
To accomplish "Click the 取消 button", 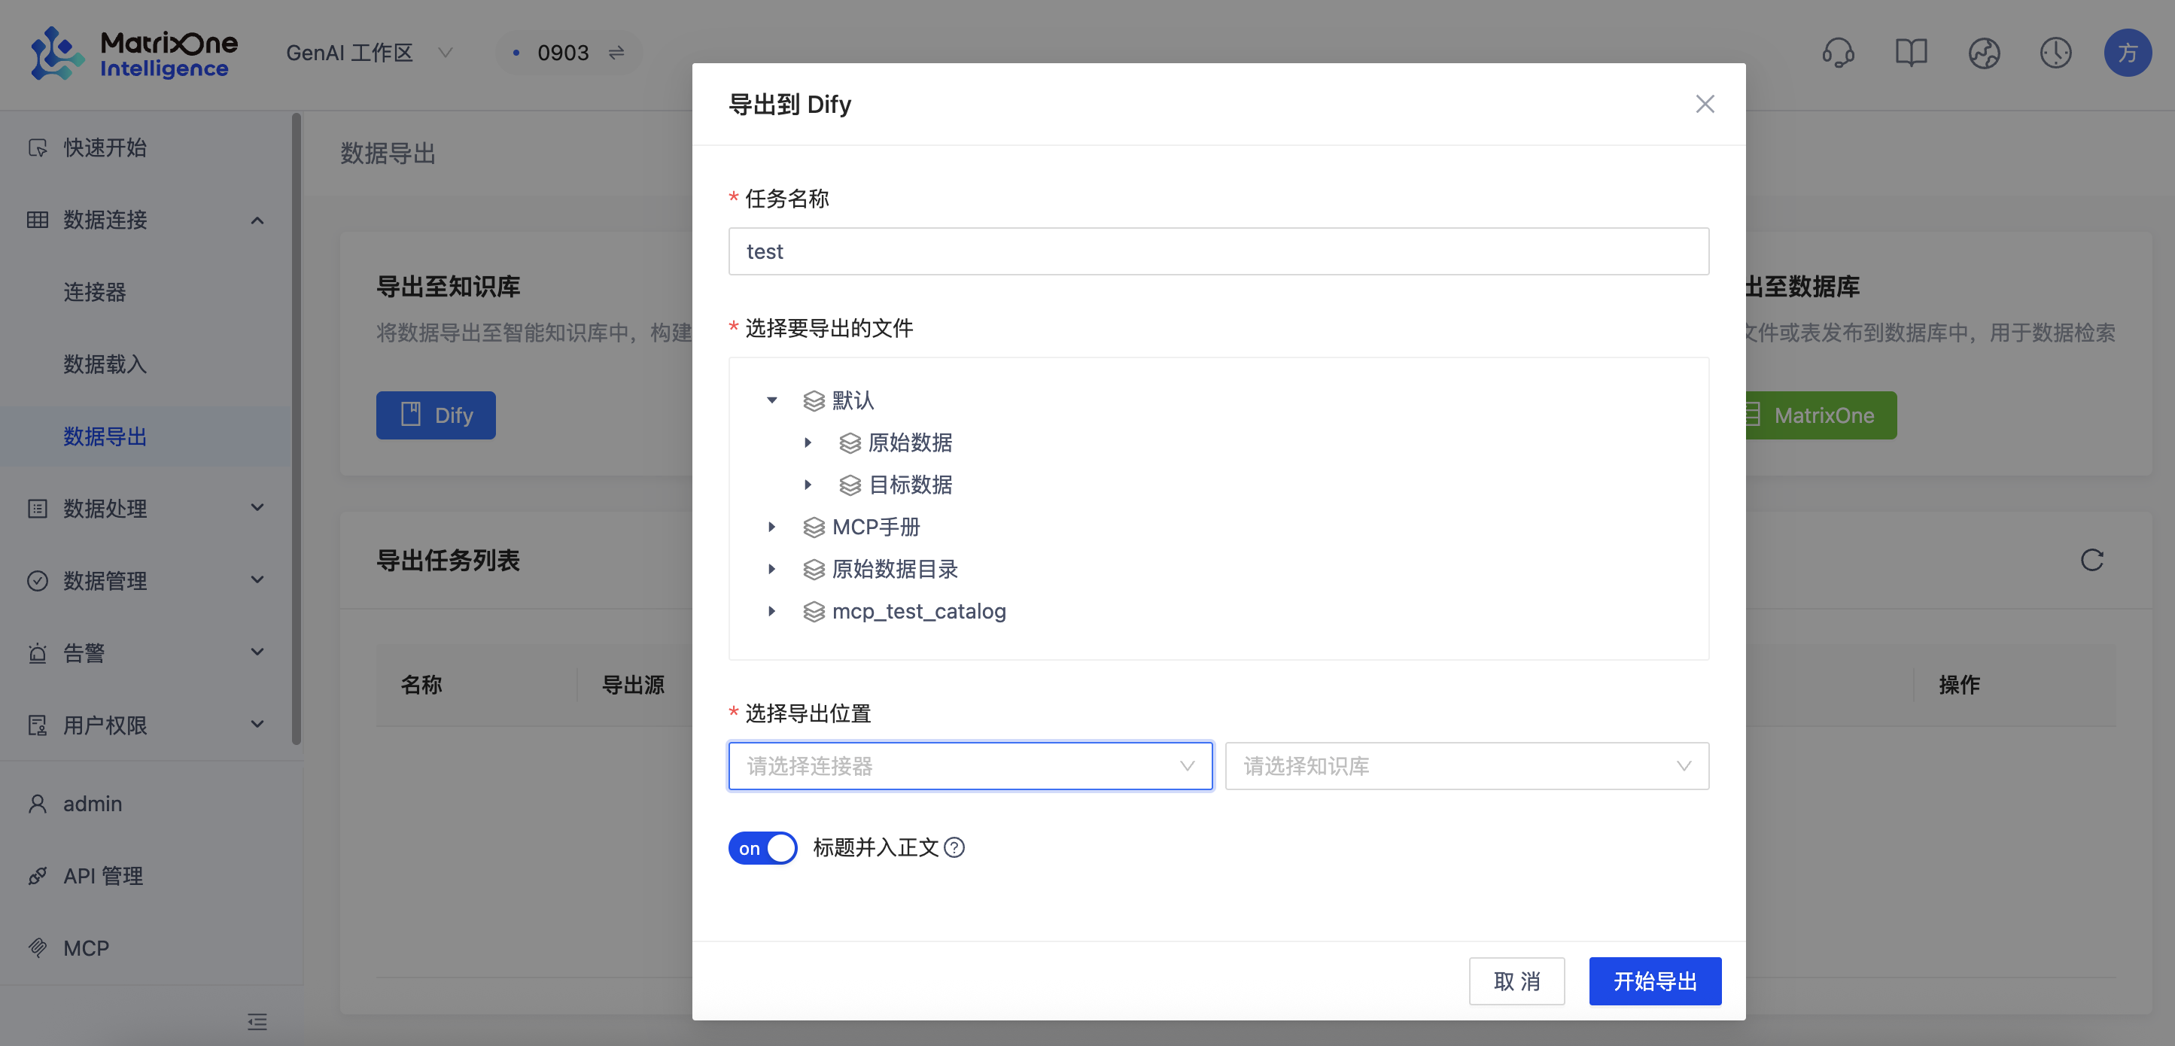I will 1516,981.
